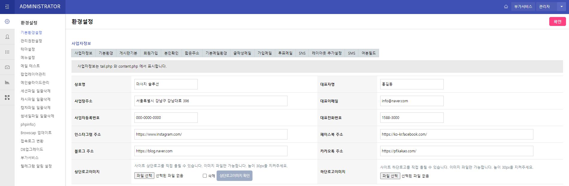Image resolution: width=569 pixels, height=186 pixels.
Task: Select the 기본메일환경 tab
Action: (216, 53)
